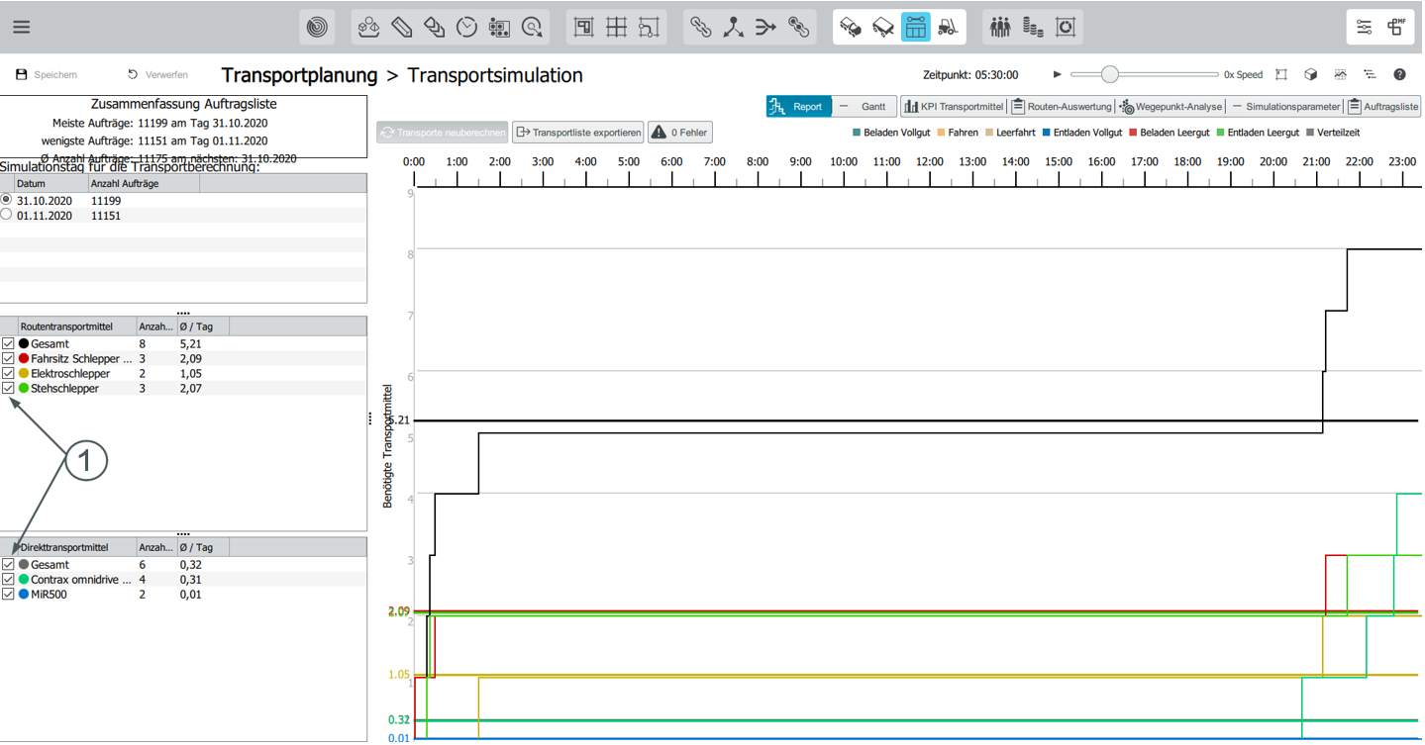Click the Transportliste exportieren button
Image resolution: width=1425 pixels, height=745 pixels.
click(578, 133)
